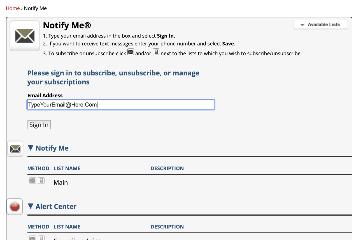The height and width of the screenshot is (240, 363).
Task: Go to Home via breadcrumb link
Action: (13, 8)
